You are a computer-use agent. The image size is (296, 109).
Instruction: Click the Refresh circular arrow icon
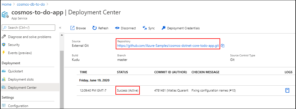95,28
